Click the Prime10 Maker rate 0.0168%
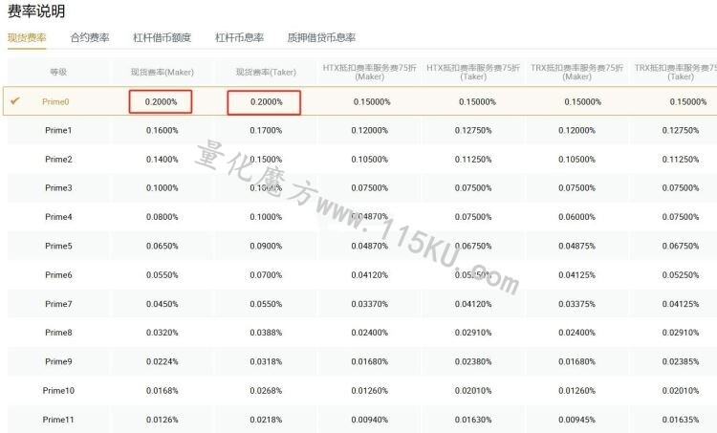 tap(163, 391)
